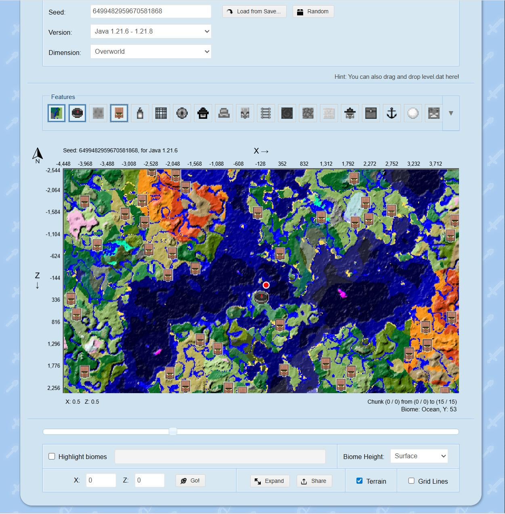Toggle the Spawn compass feature icon
This screenshot has height=514, width=505.
click(77, 113)
